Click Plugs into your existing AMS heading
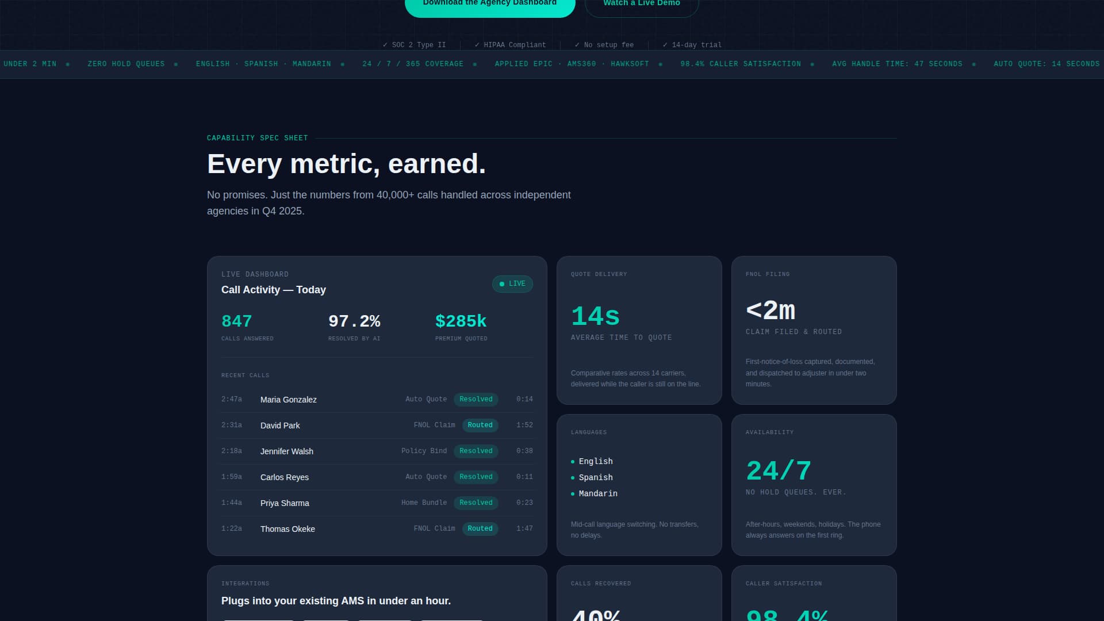Viewport: 1104px width, 621px height. 336,601
